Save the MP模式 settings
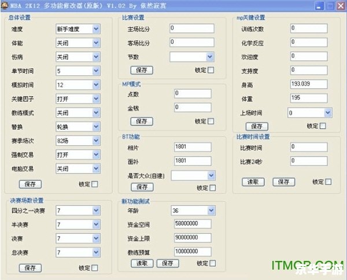 click(x=142, y=121)
